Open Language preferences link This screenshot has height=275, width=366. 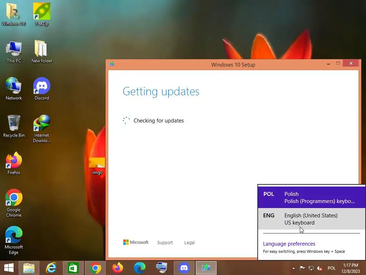pyautogui.click(x=289, y=243)
